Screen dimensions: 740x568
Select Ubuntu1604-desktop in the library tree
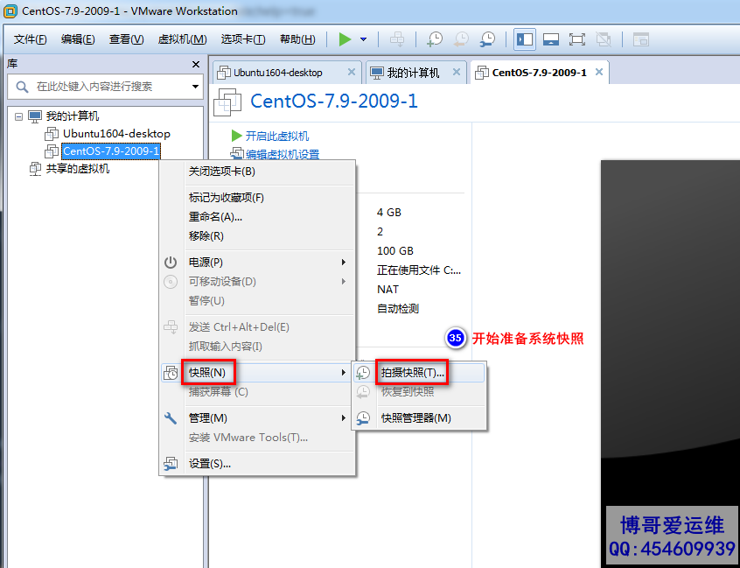point(116,134)
